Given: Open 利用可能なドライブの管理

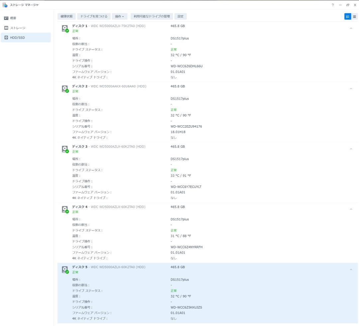Looking at the screenshot, I should tap(152, 16).
